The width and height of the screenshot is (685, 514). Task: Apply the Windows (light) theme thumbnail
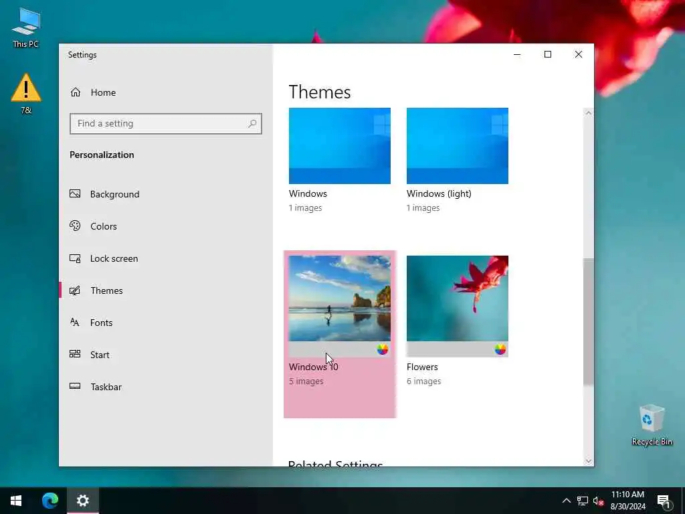tap(458, 145)
